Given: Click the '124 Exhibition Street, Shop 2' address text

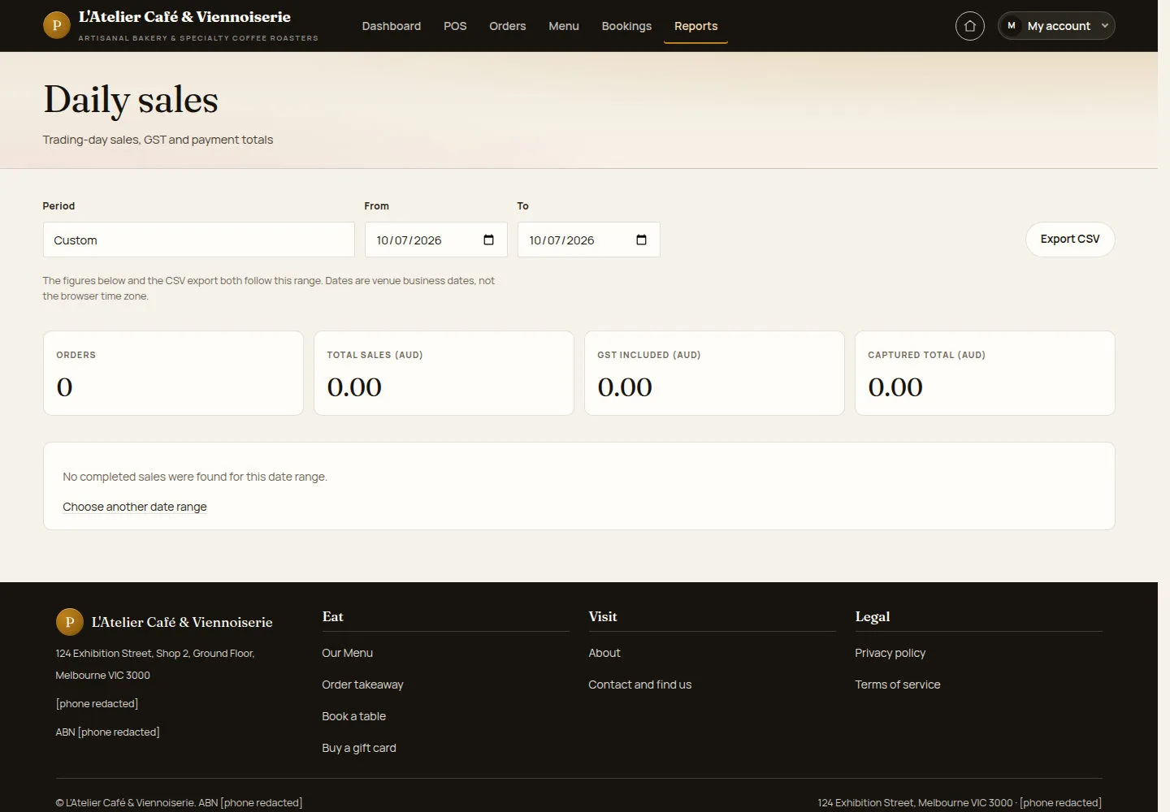Looking at the screenshot, I should [x=155, y=664].
